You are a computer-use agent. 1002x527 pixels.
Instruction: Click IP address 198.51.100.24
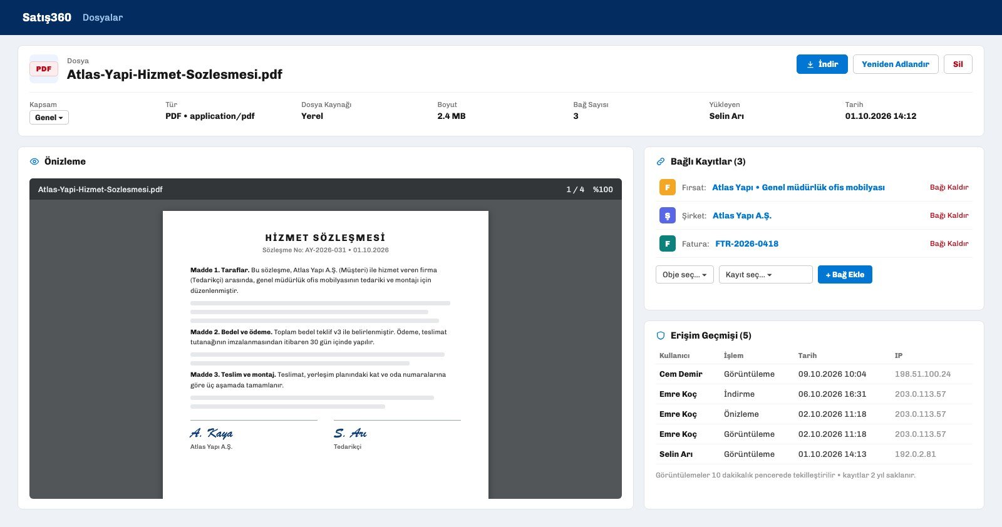coord(922,374)
